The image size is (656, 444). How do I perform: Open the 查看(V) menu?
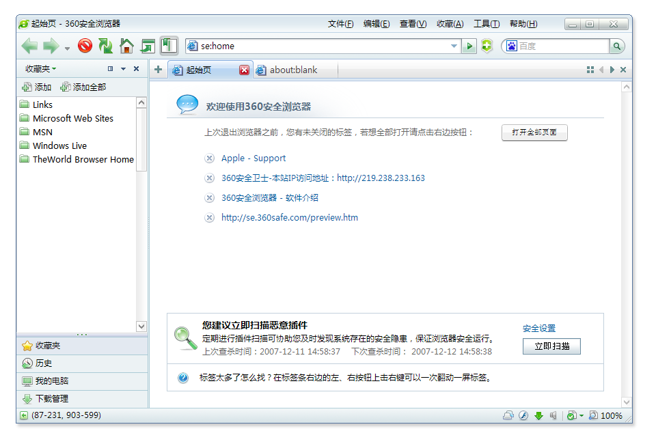413,24
